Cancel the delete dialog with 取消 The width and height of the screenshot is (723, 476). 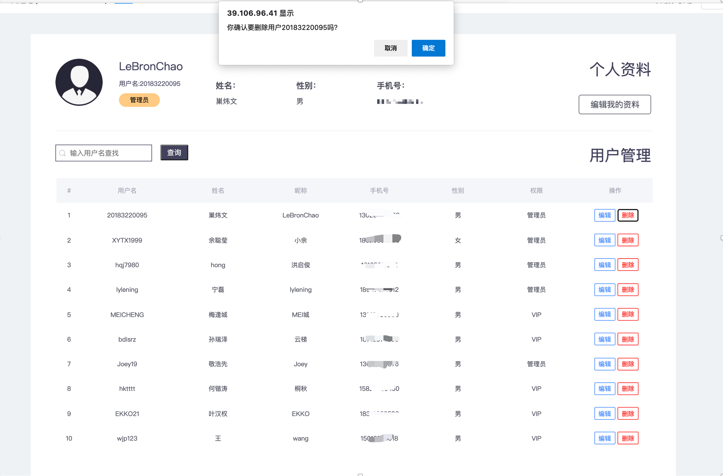pos(390,48)
